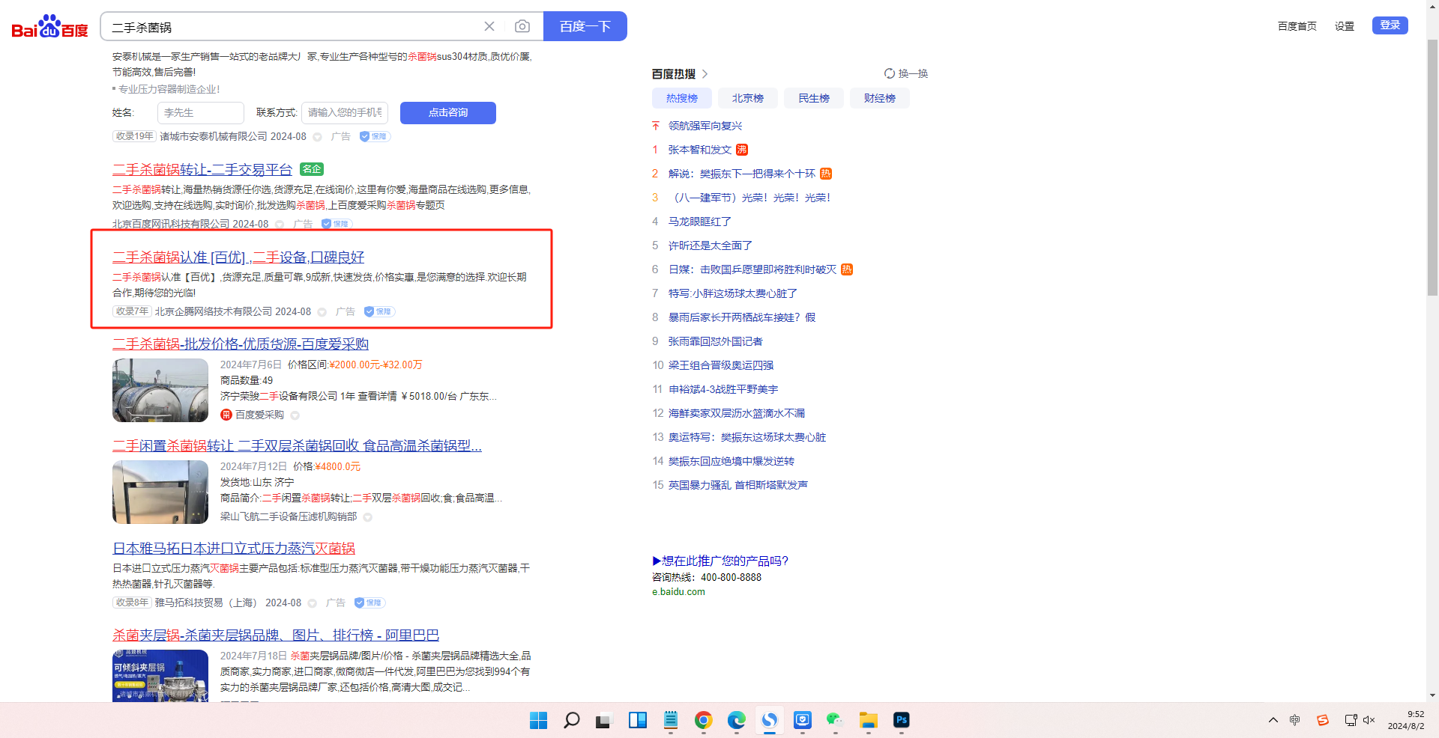Click the 点击咨询 button
The height and width of the screenshot is (738, 1439).
click(x=447, y=113)
